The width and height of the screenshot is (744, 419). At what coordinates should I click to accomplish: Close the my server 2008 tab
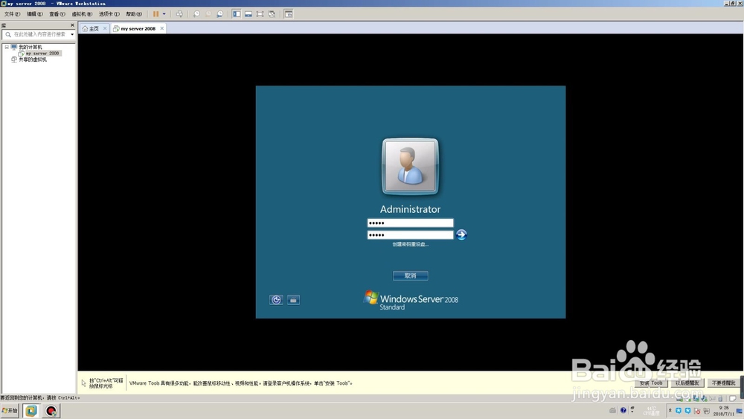[x=161, y=28]
